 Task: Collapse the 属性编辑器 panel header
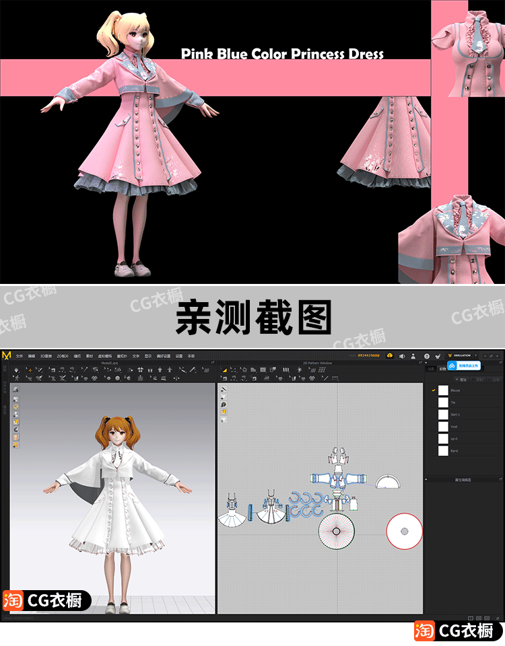click(463, 480)
